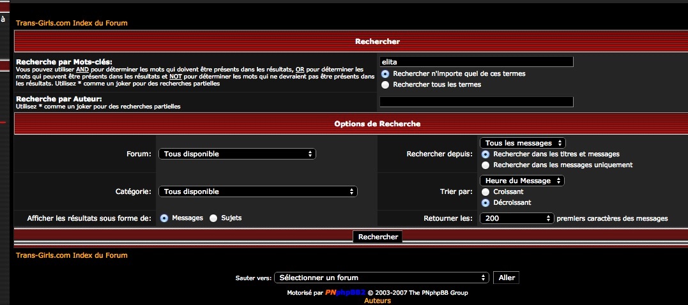Open the "Sélectionner un forum" jump dropdown

tap(382, 278)
